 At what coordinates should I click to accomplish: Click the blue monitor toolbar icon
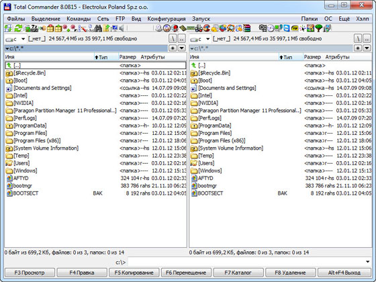tap(114, 28)
